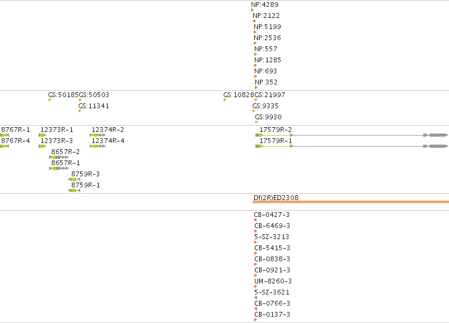Select the CB-6469-3 insertion label
The width and height of the screenshot is (449, 323).
coord(272,226)
